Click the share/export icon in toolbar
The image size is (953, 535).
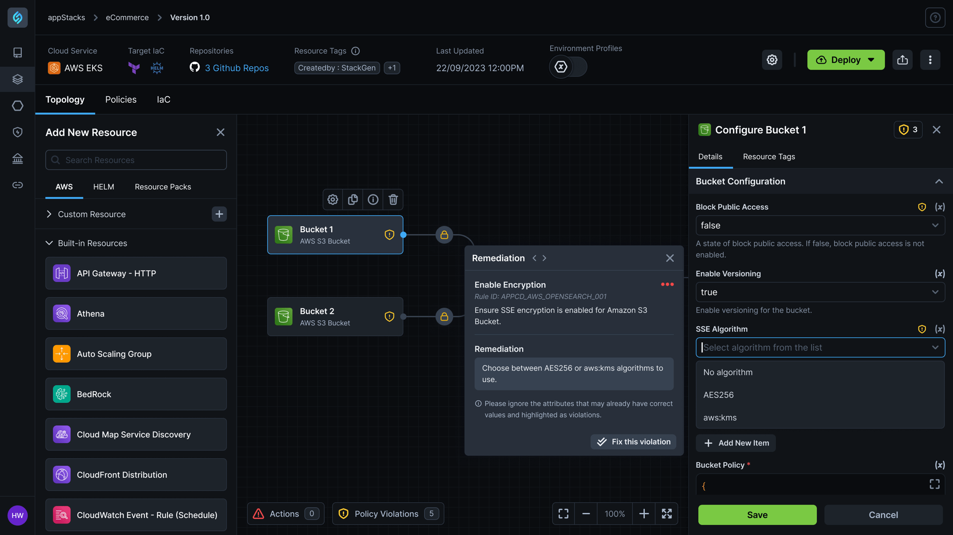[x=903, y=59]
